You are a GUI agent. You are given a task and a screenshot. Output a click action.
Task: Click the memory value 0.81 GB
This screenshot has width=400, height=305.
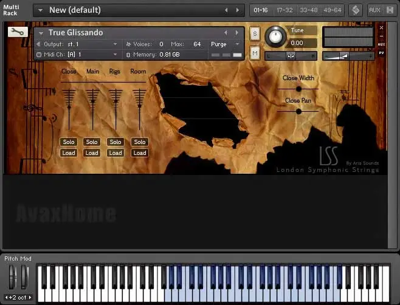point(170,55)
